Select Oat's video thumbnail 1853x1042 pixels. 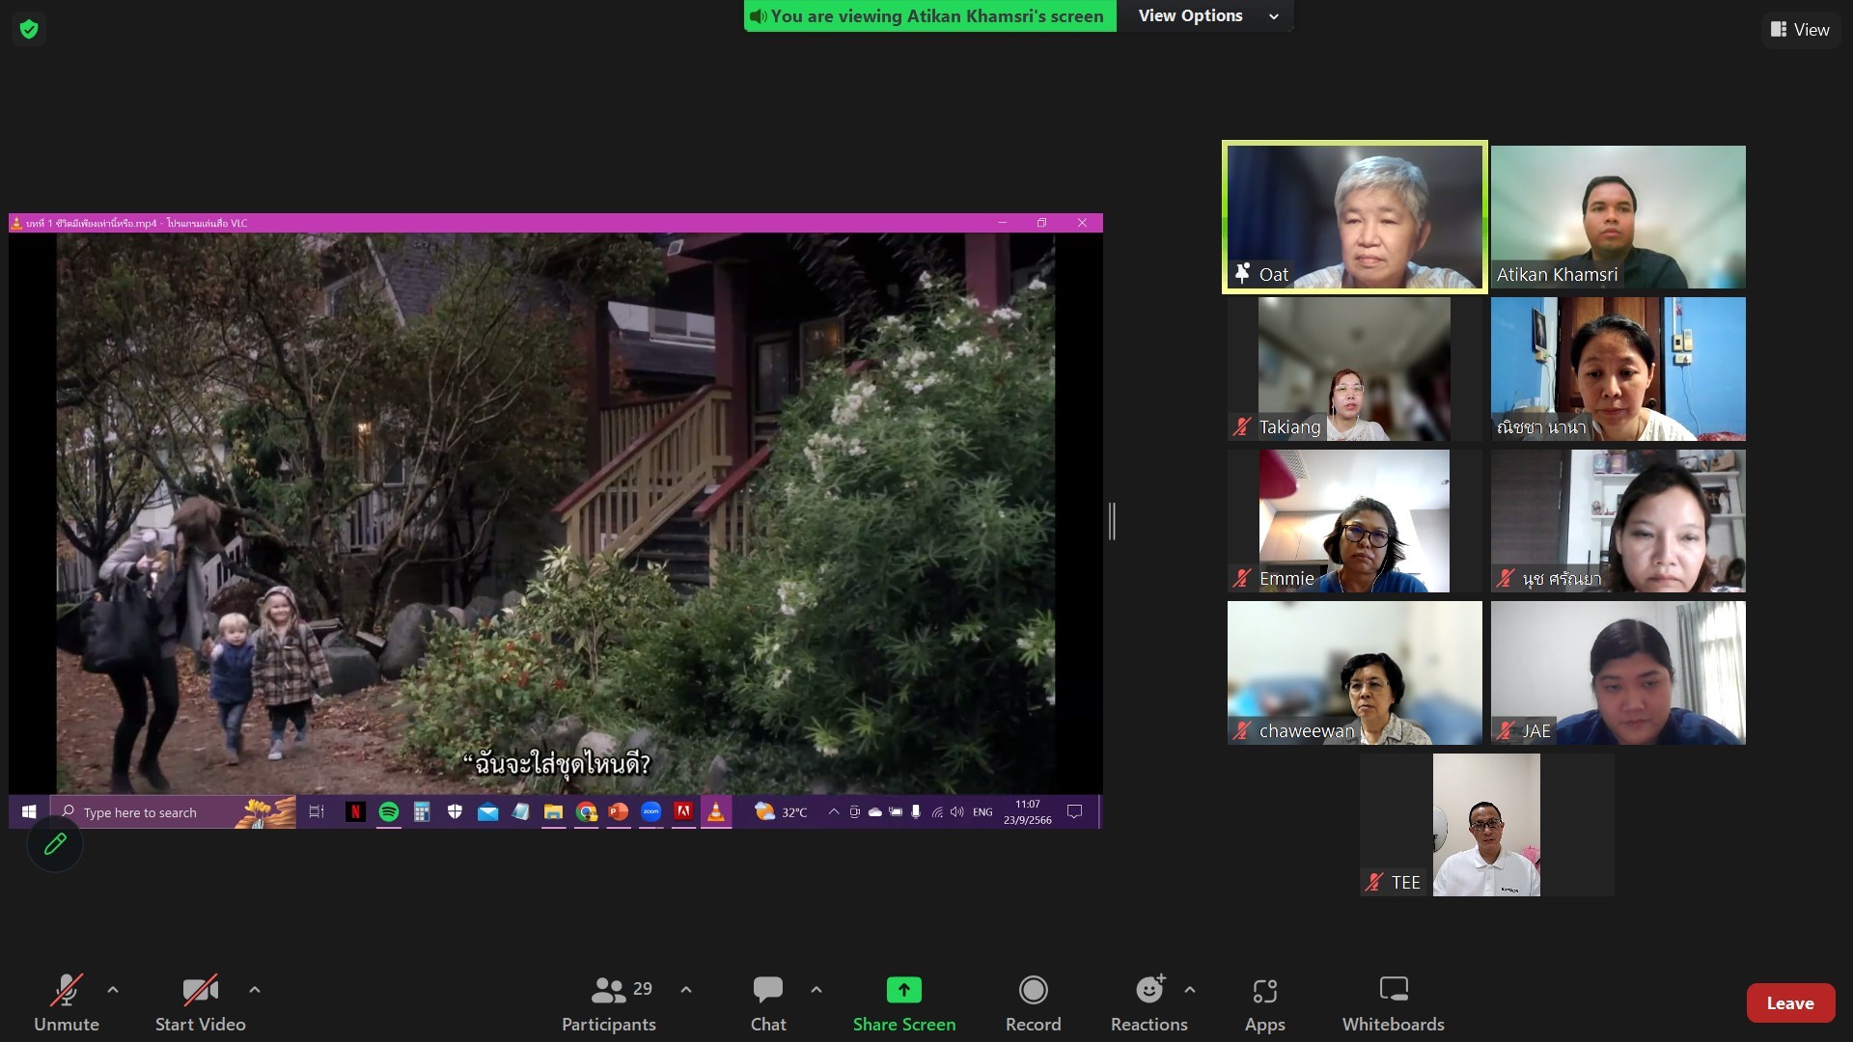coord(1355,217)
